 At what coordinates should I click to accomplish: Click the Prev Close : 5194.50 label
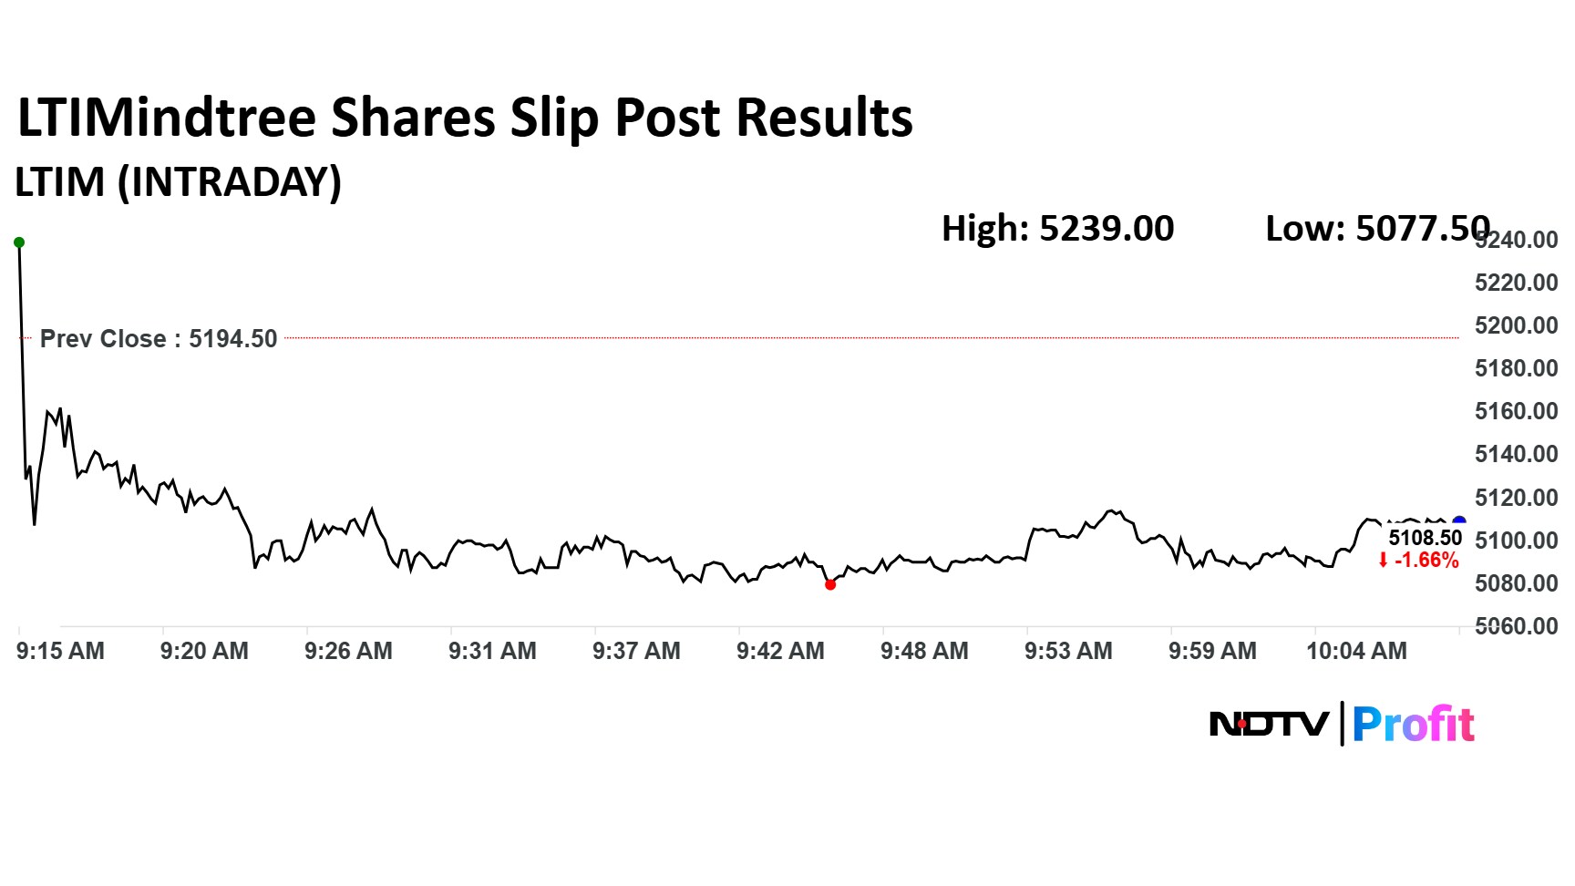(159, 339)
